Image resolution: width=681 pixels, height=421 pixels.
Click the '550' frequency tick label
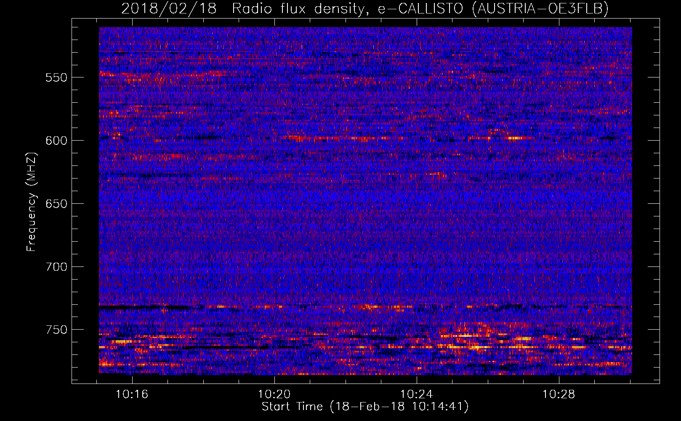point(56,77)
